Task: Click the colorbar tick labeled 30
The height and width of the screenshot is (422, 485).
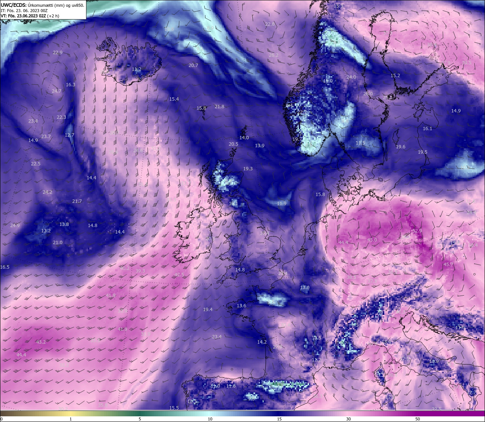Action: pyautogui.click(x=348, y=419)
